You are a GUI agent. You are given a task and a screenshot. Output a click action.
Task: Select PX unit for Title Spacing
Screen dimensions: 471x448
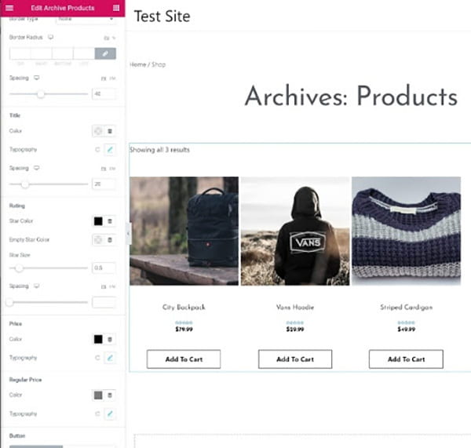coord(104,169)
